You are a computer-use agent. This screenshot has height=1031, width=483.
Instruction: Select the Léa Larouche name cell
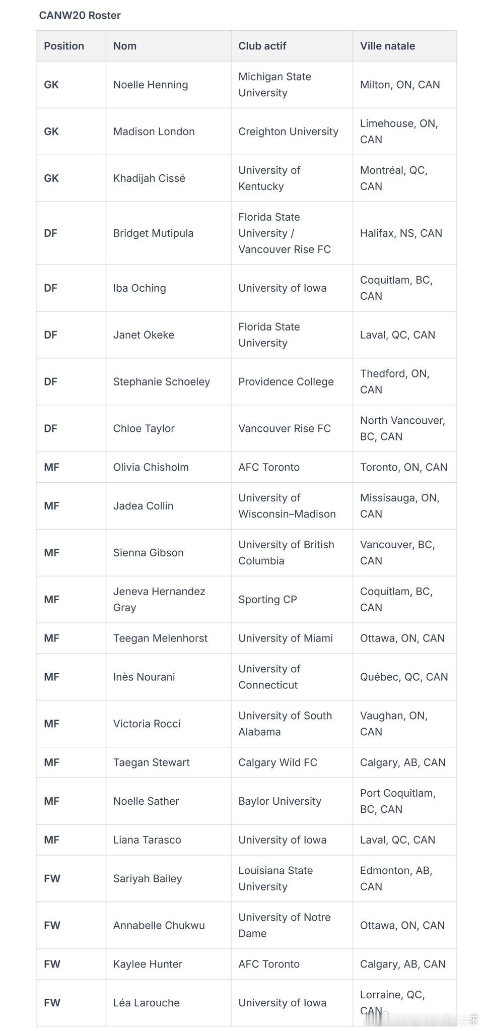[168, 1003]
